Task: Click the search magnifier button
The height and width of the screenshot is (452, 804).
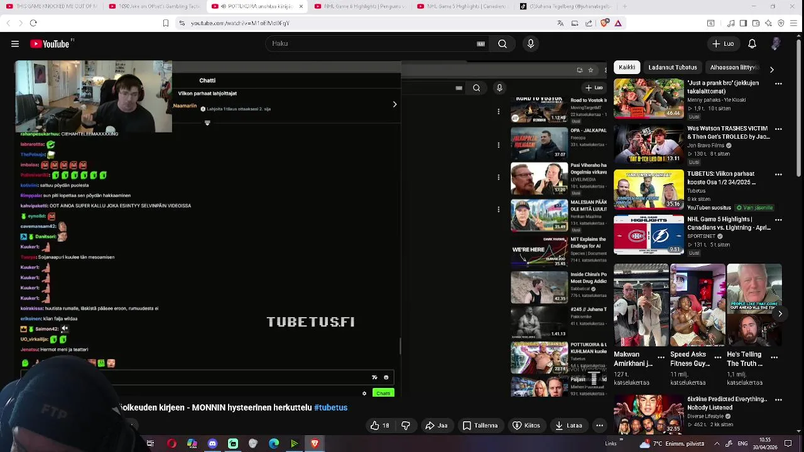Action: 503,44
